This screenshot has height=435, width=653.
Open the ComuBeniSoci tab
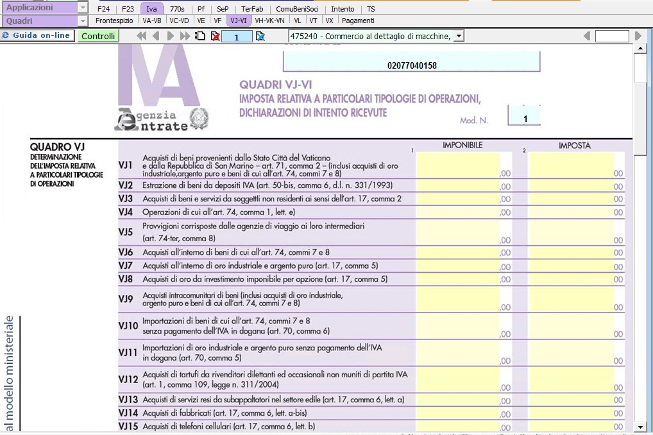(298, 9)
